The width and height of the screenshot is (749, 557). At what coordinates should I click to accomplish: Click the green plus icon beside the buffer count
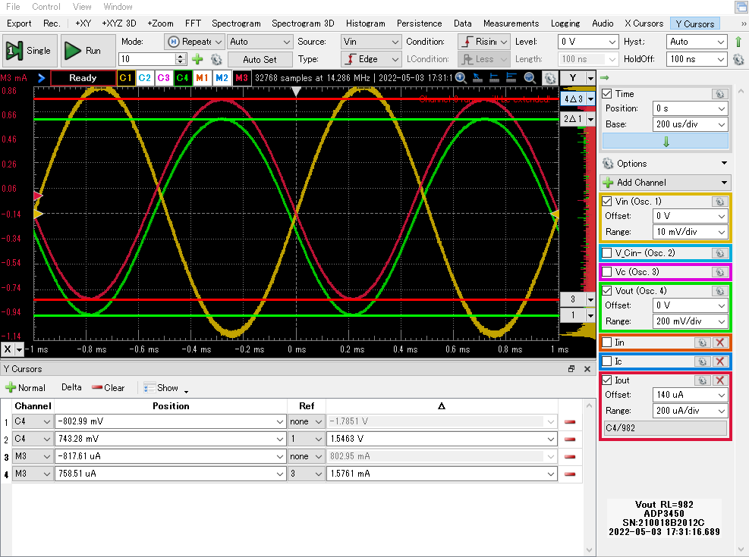click(197, 59)
